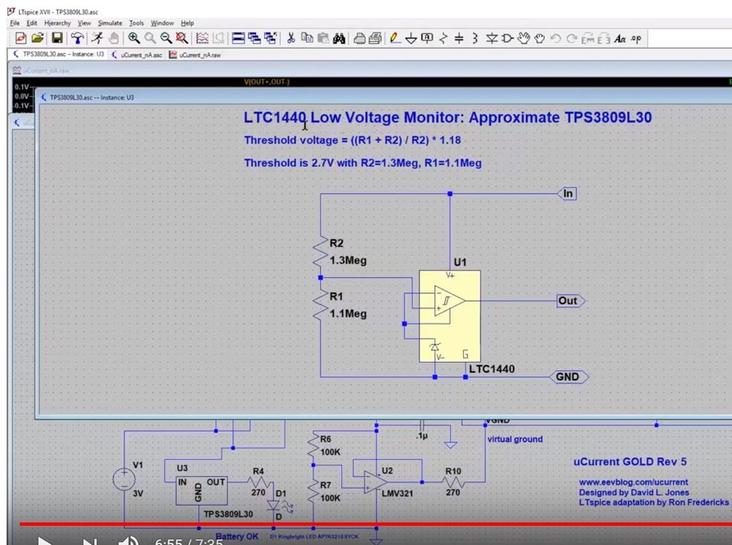This screenshot has width=732, height=545.
Task: Select the Label Net tool
Action: [x=427, y=39]
